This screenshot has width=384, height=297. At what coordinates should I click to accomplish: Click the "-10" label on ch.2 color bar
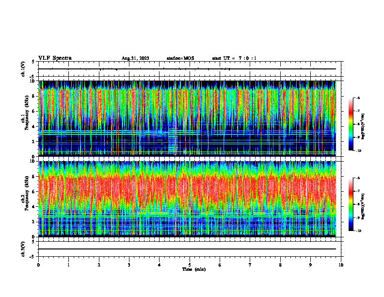tap(359, 231)
